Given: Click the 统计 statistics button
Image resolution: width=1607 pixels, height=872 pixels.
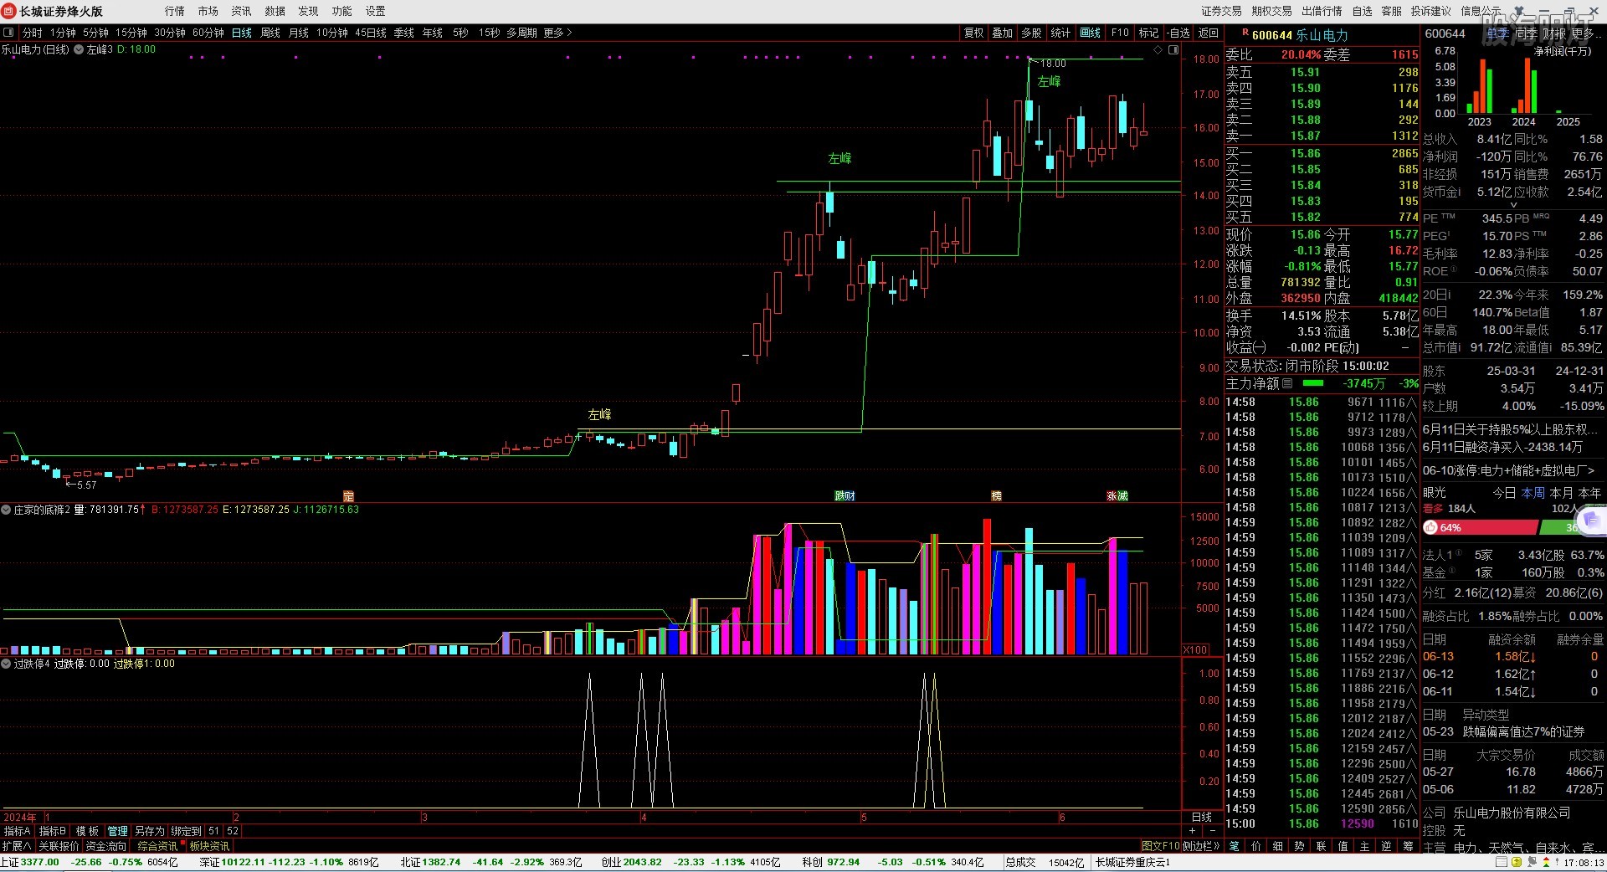Looking at the screenshot, I should 1061,33.
